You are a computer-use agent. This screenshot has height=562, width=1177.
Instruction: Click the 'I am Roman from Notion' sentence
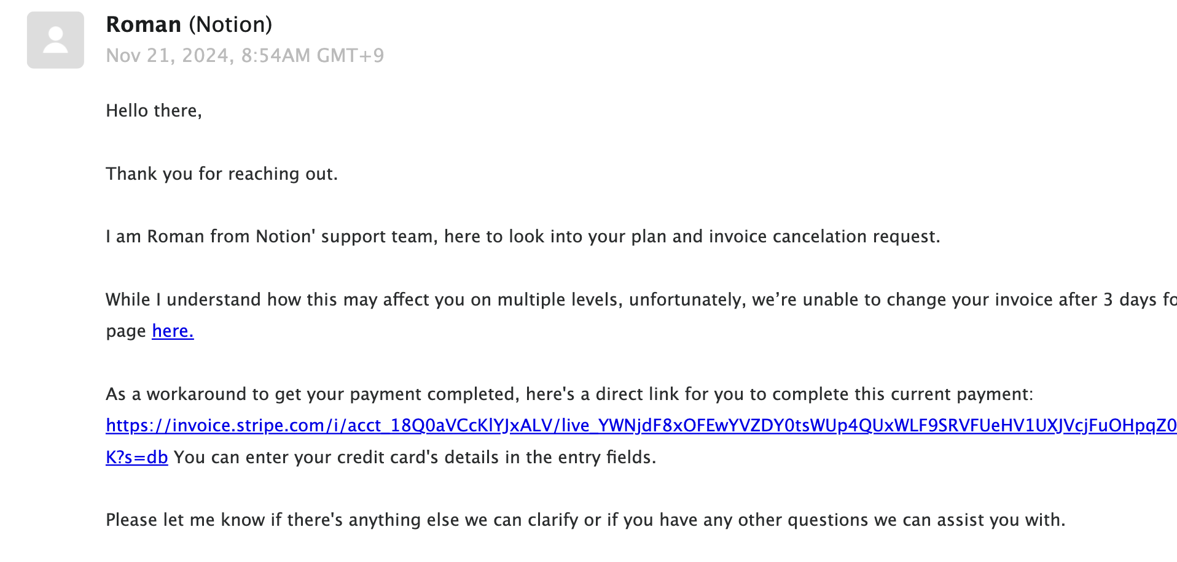click(x=523, y=236)
